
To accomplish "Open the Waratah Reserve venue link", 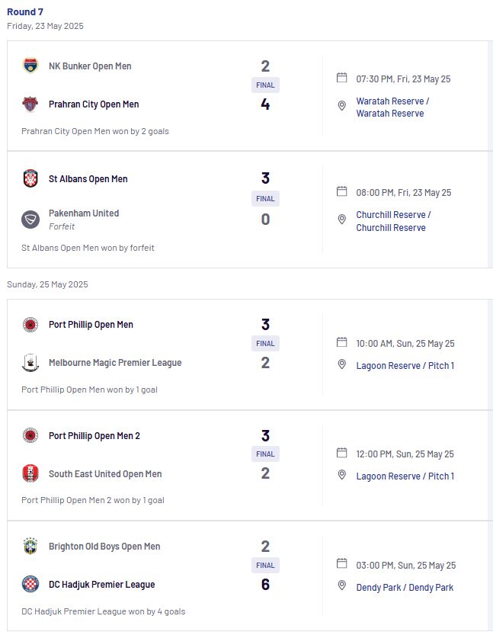I will click(x=392, y=107).
